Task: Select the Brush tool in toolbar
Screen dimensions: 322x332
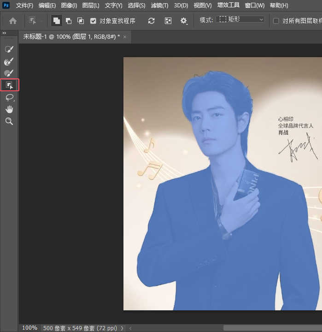Action: point(9,73)
